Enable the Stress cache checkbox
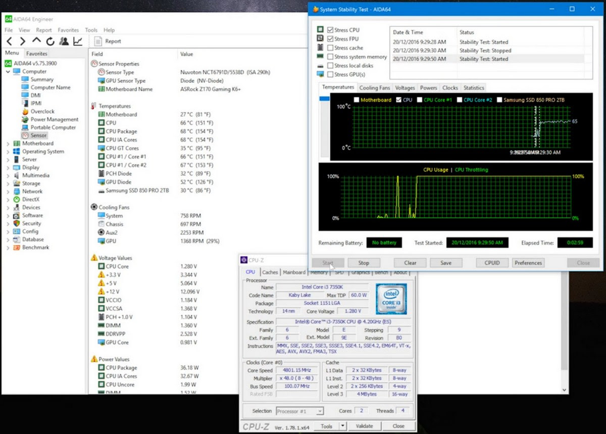Image resolution: width=606 pixels, height=434 pixels. (x=331, y=47)
